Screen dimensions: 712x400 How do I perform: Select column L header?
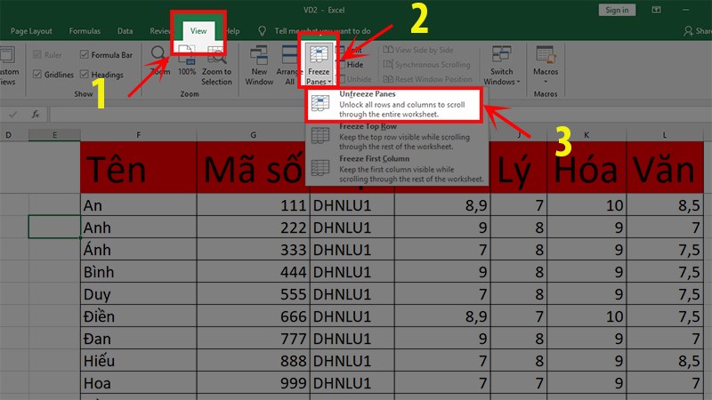coord(665,135)
